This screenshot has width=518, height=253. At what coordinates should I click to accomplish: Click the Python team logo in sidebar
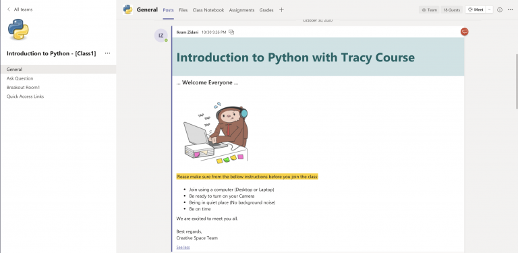(18, 30)
